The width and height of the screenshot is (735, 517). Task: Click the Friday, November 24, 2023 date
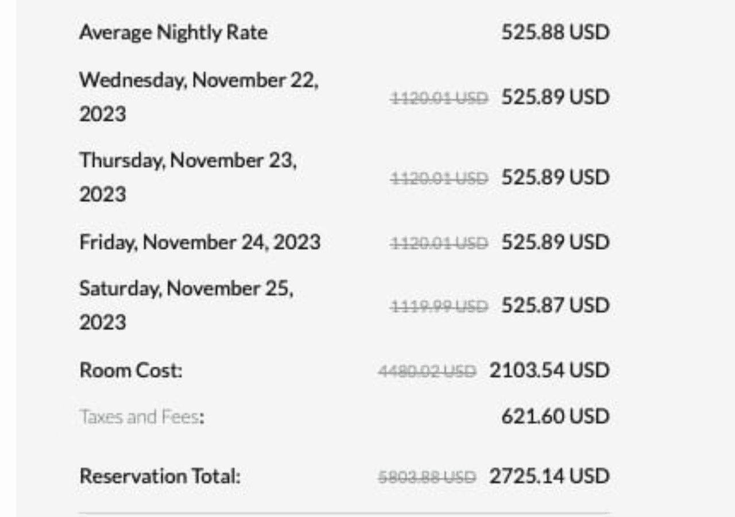(199, 242)
